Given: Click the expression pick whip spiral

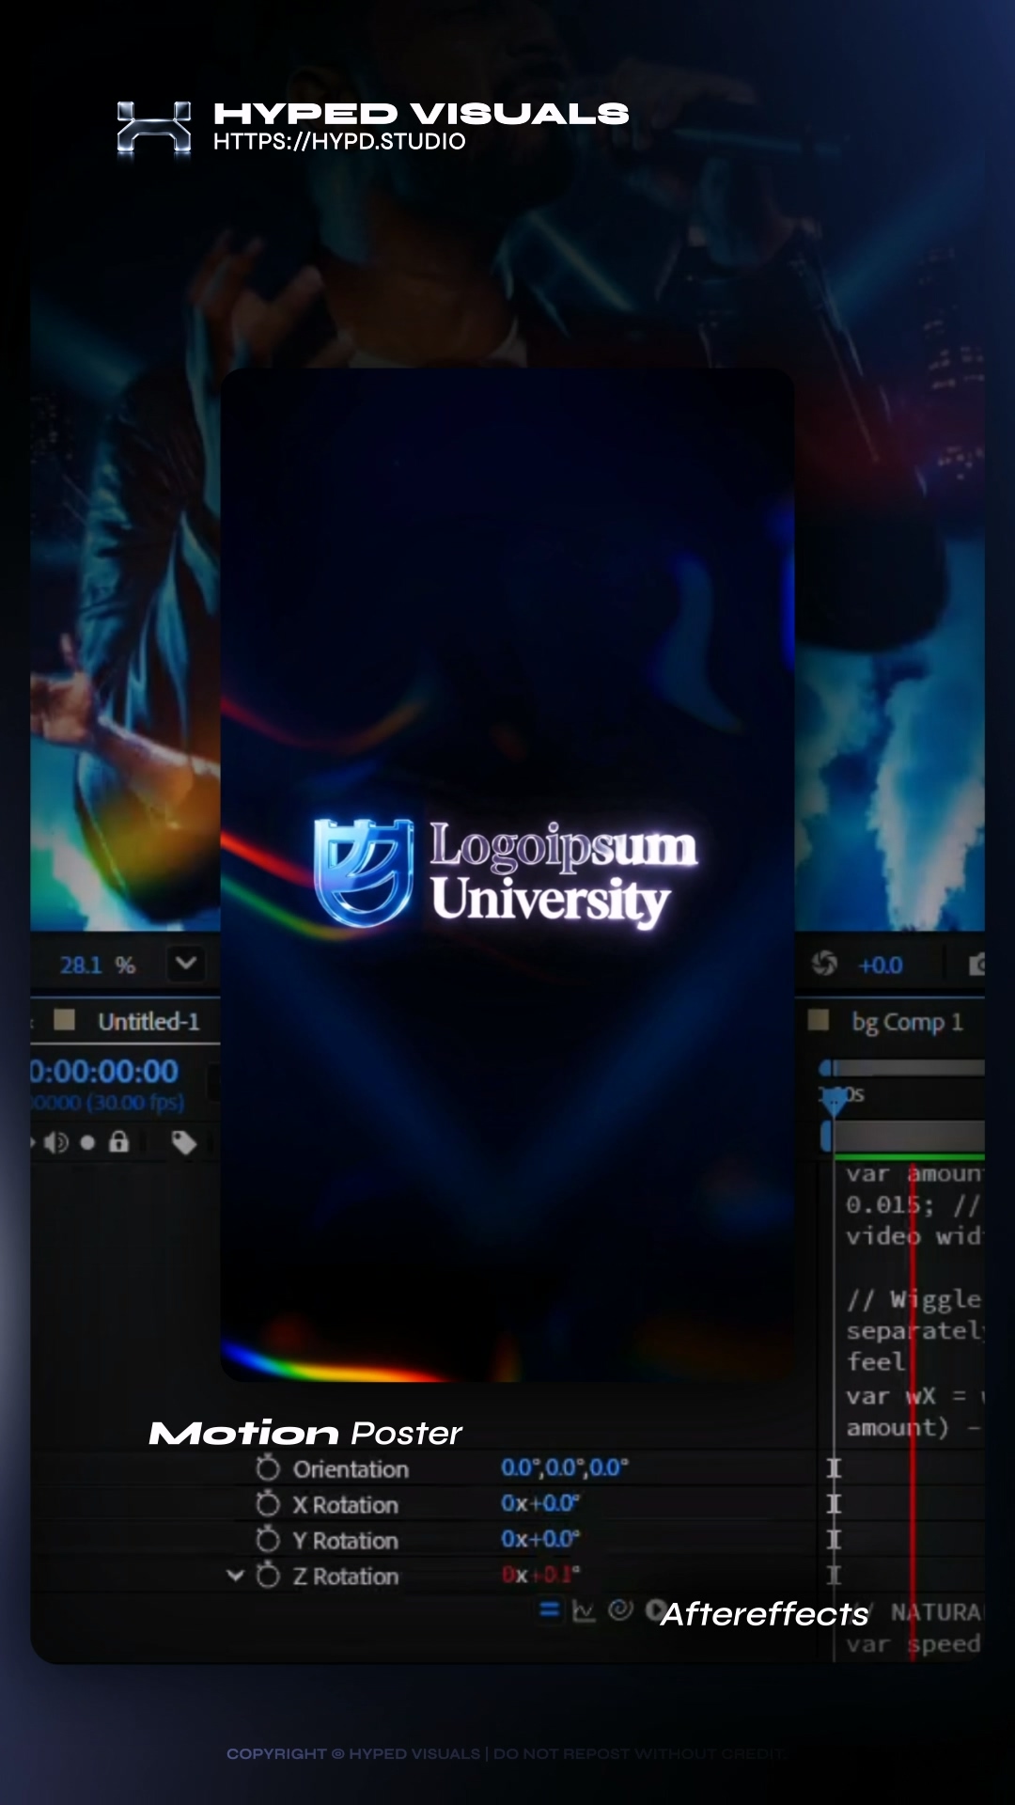Looking at the screenshot, I should click(620, 1610).
